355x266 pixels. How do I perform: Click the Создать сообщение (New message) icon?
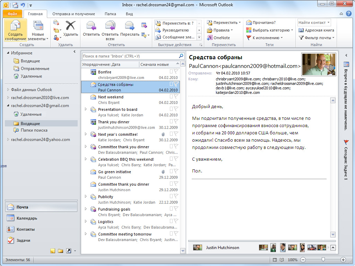[x=15, y=26]
